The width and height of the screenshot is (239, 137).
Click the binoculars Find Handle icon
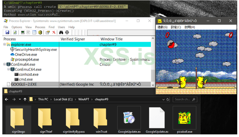(61, 32)
